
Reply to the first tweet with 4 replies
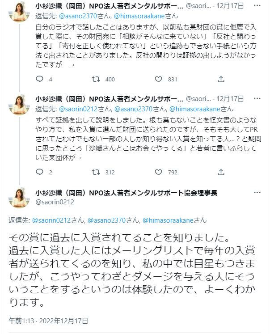pyautogui.click(x=39, y=79)
